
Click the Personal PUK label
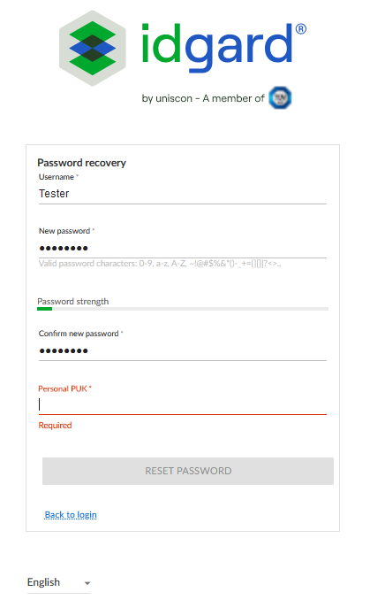[x=64, y=388]
